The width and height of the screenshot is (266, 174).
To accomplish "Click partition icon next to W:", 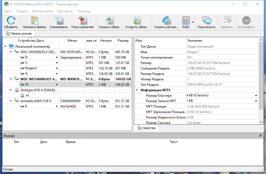I will click(22, 84).
